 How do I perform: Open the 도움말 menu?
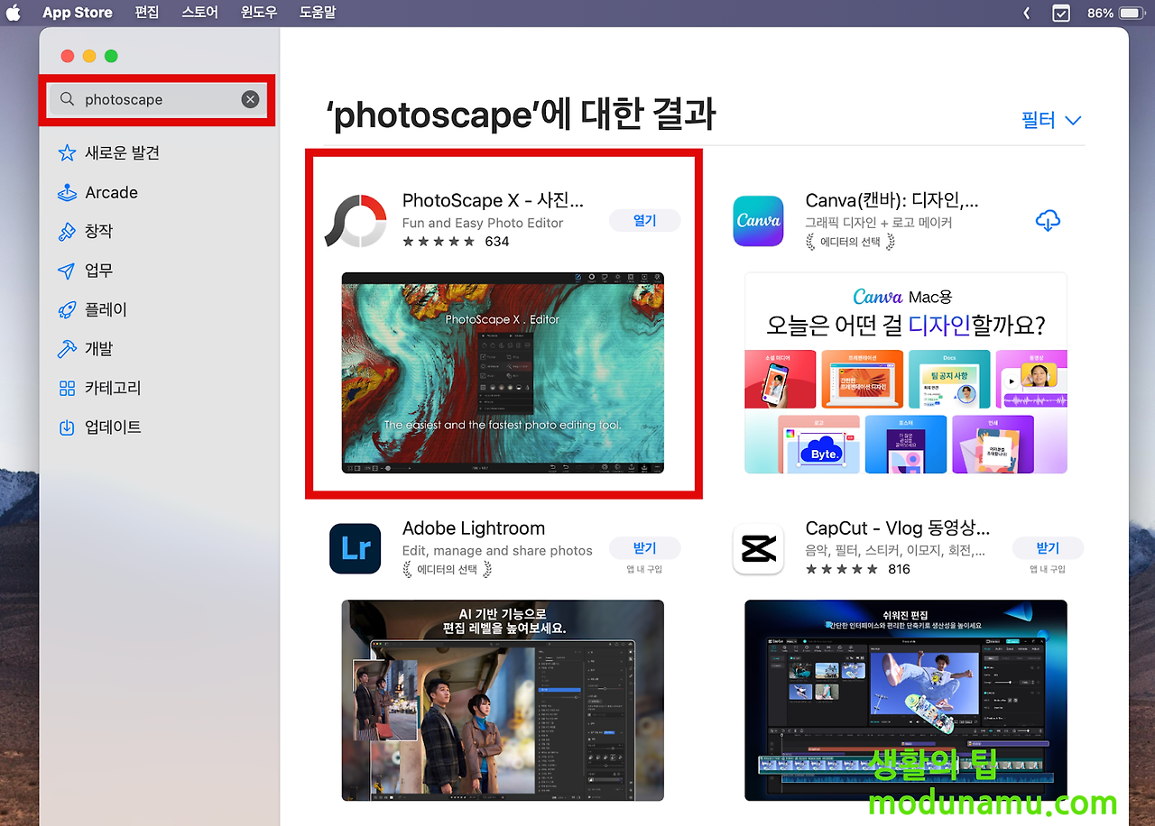pyautogui.click(x=318, y=13)
